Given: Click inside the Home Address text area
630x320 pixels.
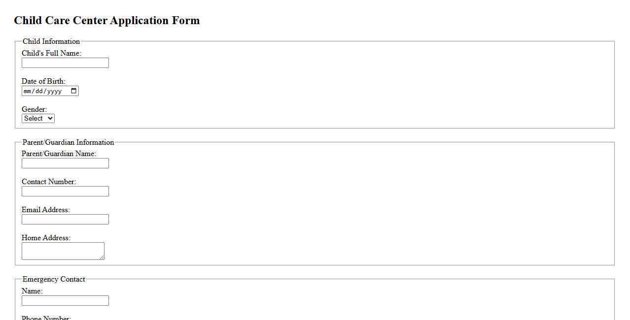Looking at the screenshot, I should click(63, 251).
